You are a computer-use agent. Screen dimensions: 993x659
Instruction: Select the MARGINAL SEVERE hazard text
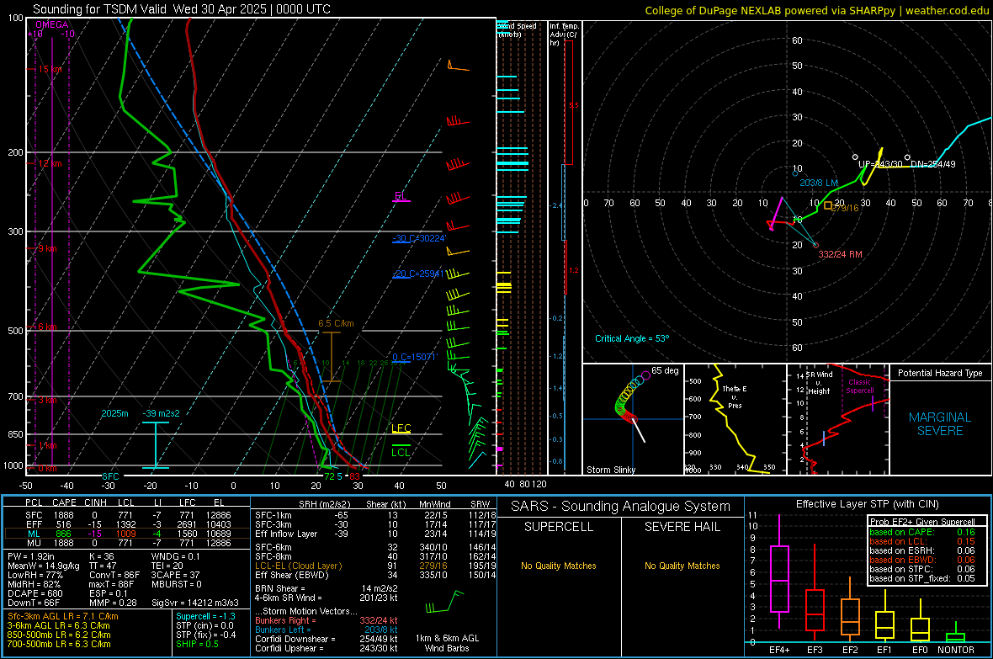coord(940,424)
